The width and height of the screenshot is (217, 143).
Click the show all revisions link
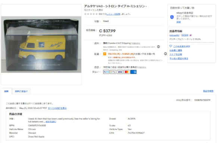[57, 108]
